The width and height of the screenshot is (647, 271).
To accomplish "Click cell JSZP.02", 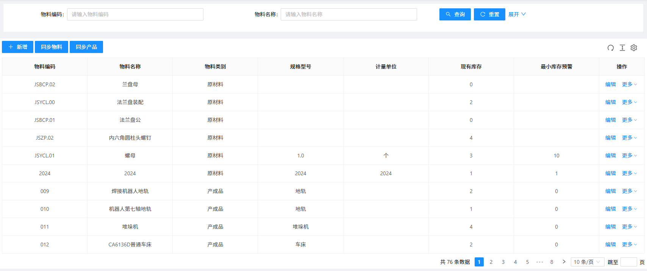I will pyautogui.click(x=45, y=138).
